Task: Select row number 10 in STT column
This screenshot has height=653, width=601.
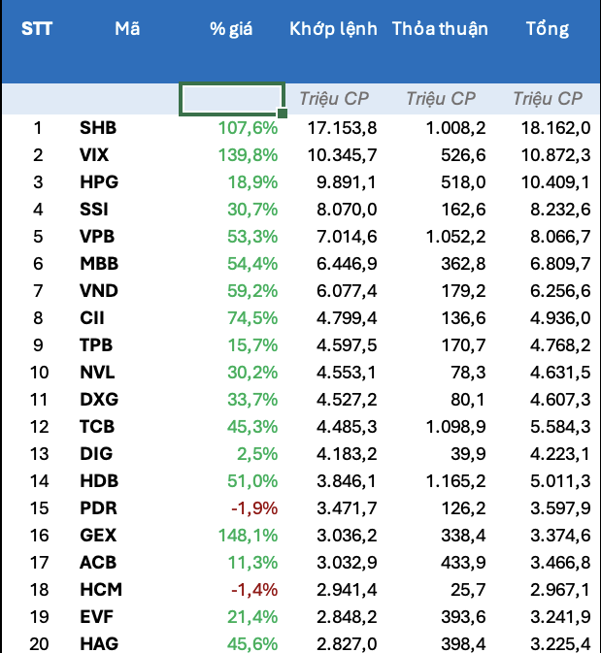Action: pyautogui.click(x=38, y=373)
